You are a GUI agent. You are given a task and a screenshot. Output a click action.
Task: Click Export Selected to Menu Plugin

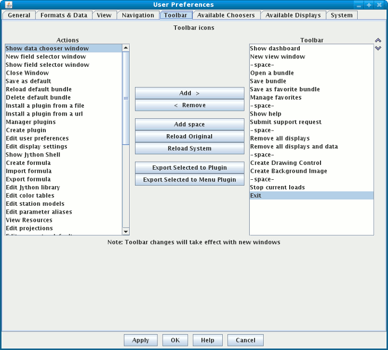[189, 180]
